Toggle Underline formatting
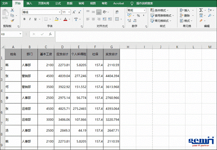This screenshot has width=217, height=150. click(x=35, y=19)
